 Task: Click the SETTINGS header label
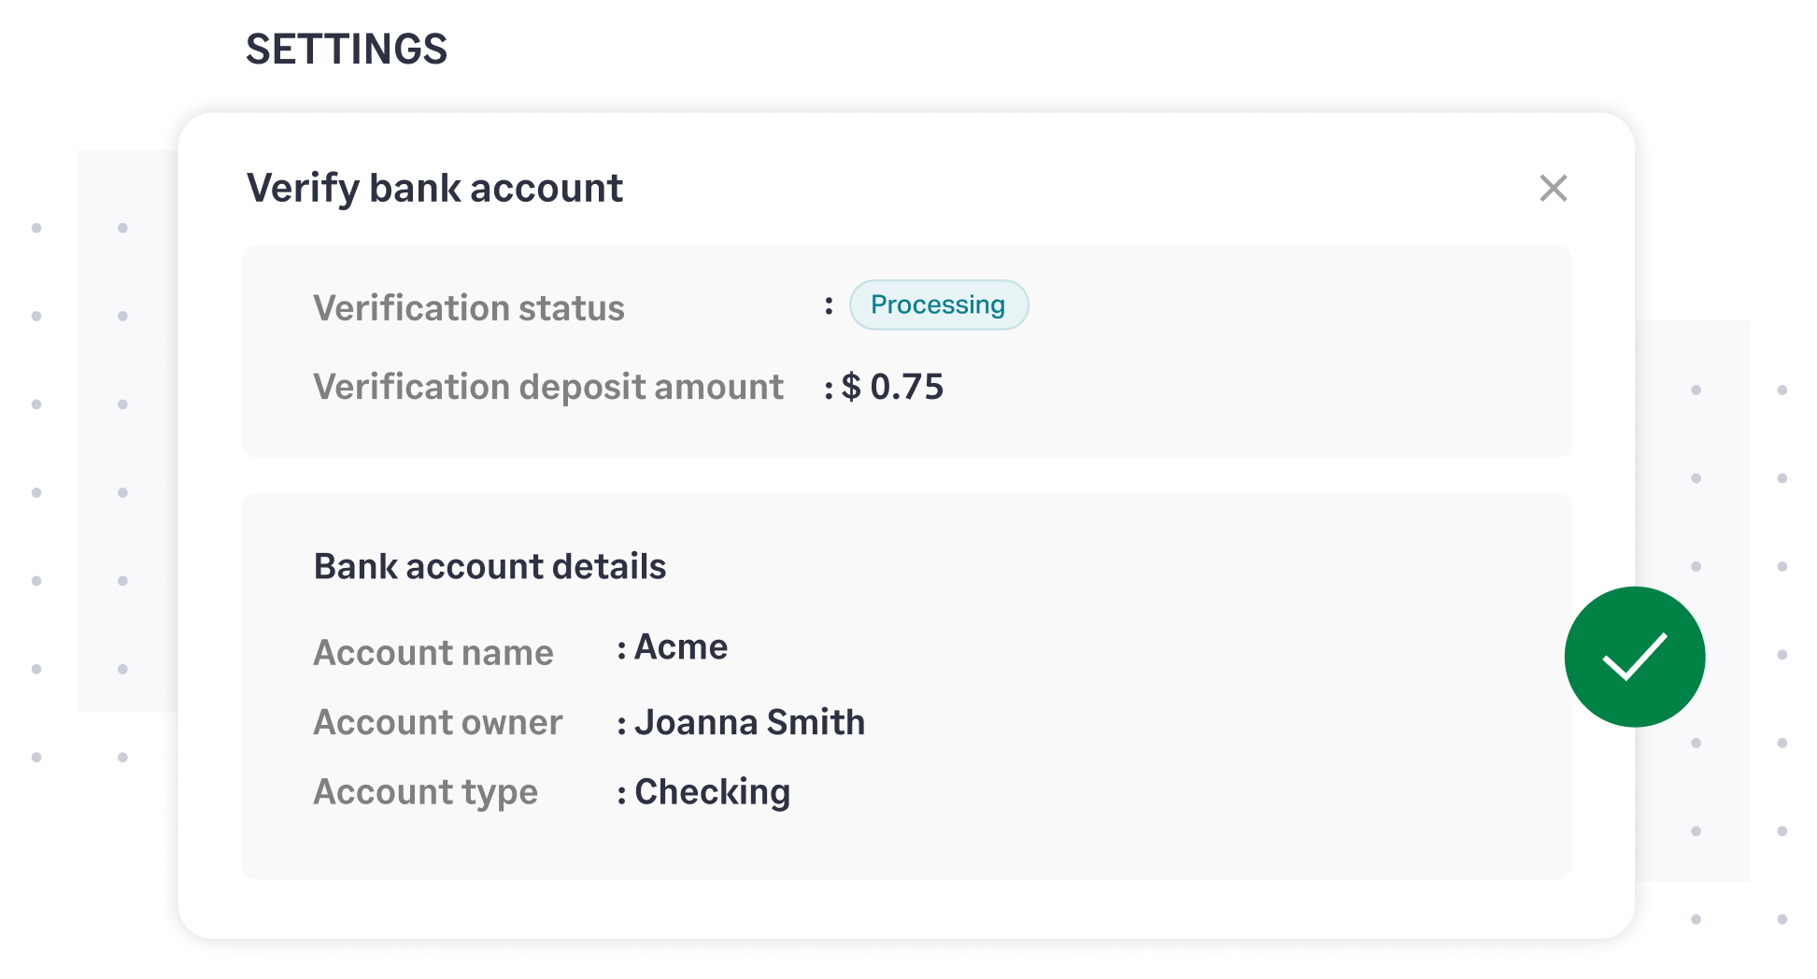[x=347, y=48]
